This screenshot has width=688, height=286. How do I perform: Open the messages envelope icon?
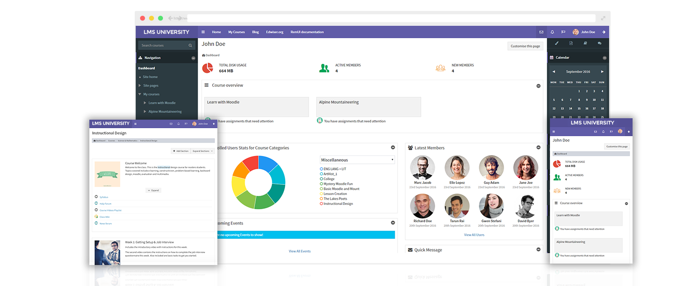(541, 32)
